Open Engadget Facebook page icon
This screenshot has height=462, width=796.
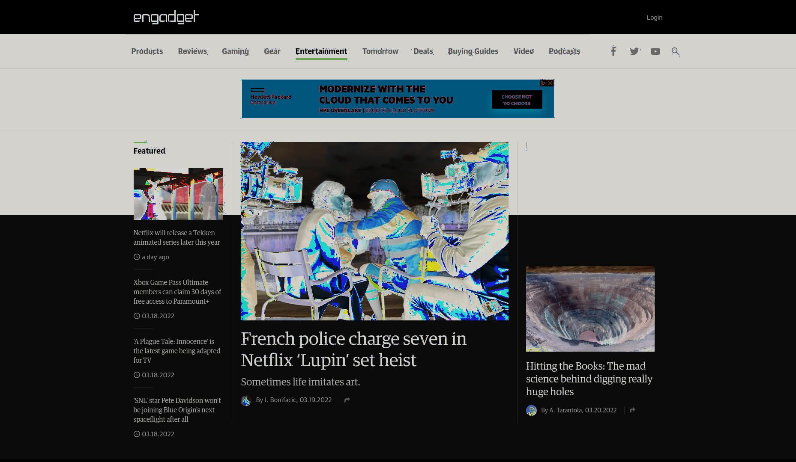tap(613, 51)
